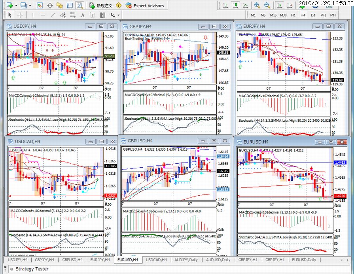Pick the horizontal line drawing tool
The height and width of the screenshot is (274, 354).
click(43, 15)
